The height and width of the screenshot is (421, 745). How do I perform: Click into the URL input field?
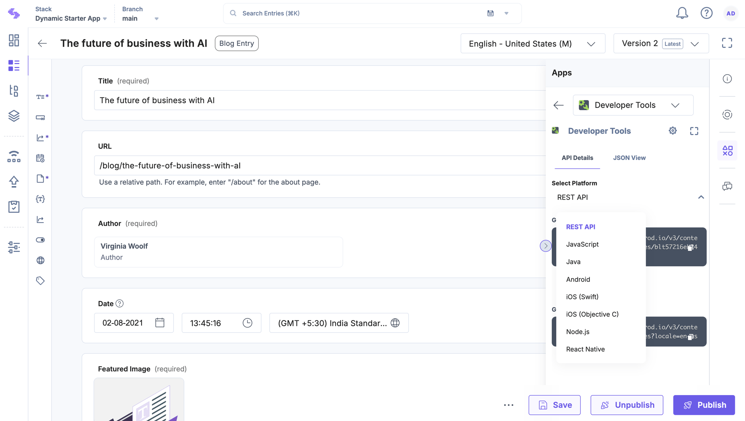tap(320, 165)
